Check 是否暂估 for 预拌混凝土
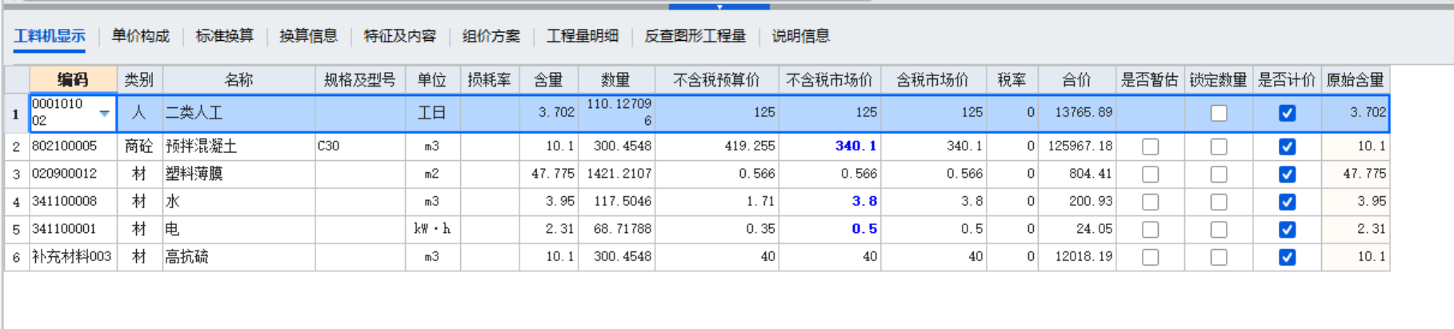1454x329 pixels. (1151, 147)
